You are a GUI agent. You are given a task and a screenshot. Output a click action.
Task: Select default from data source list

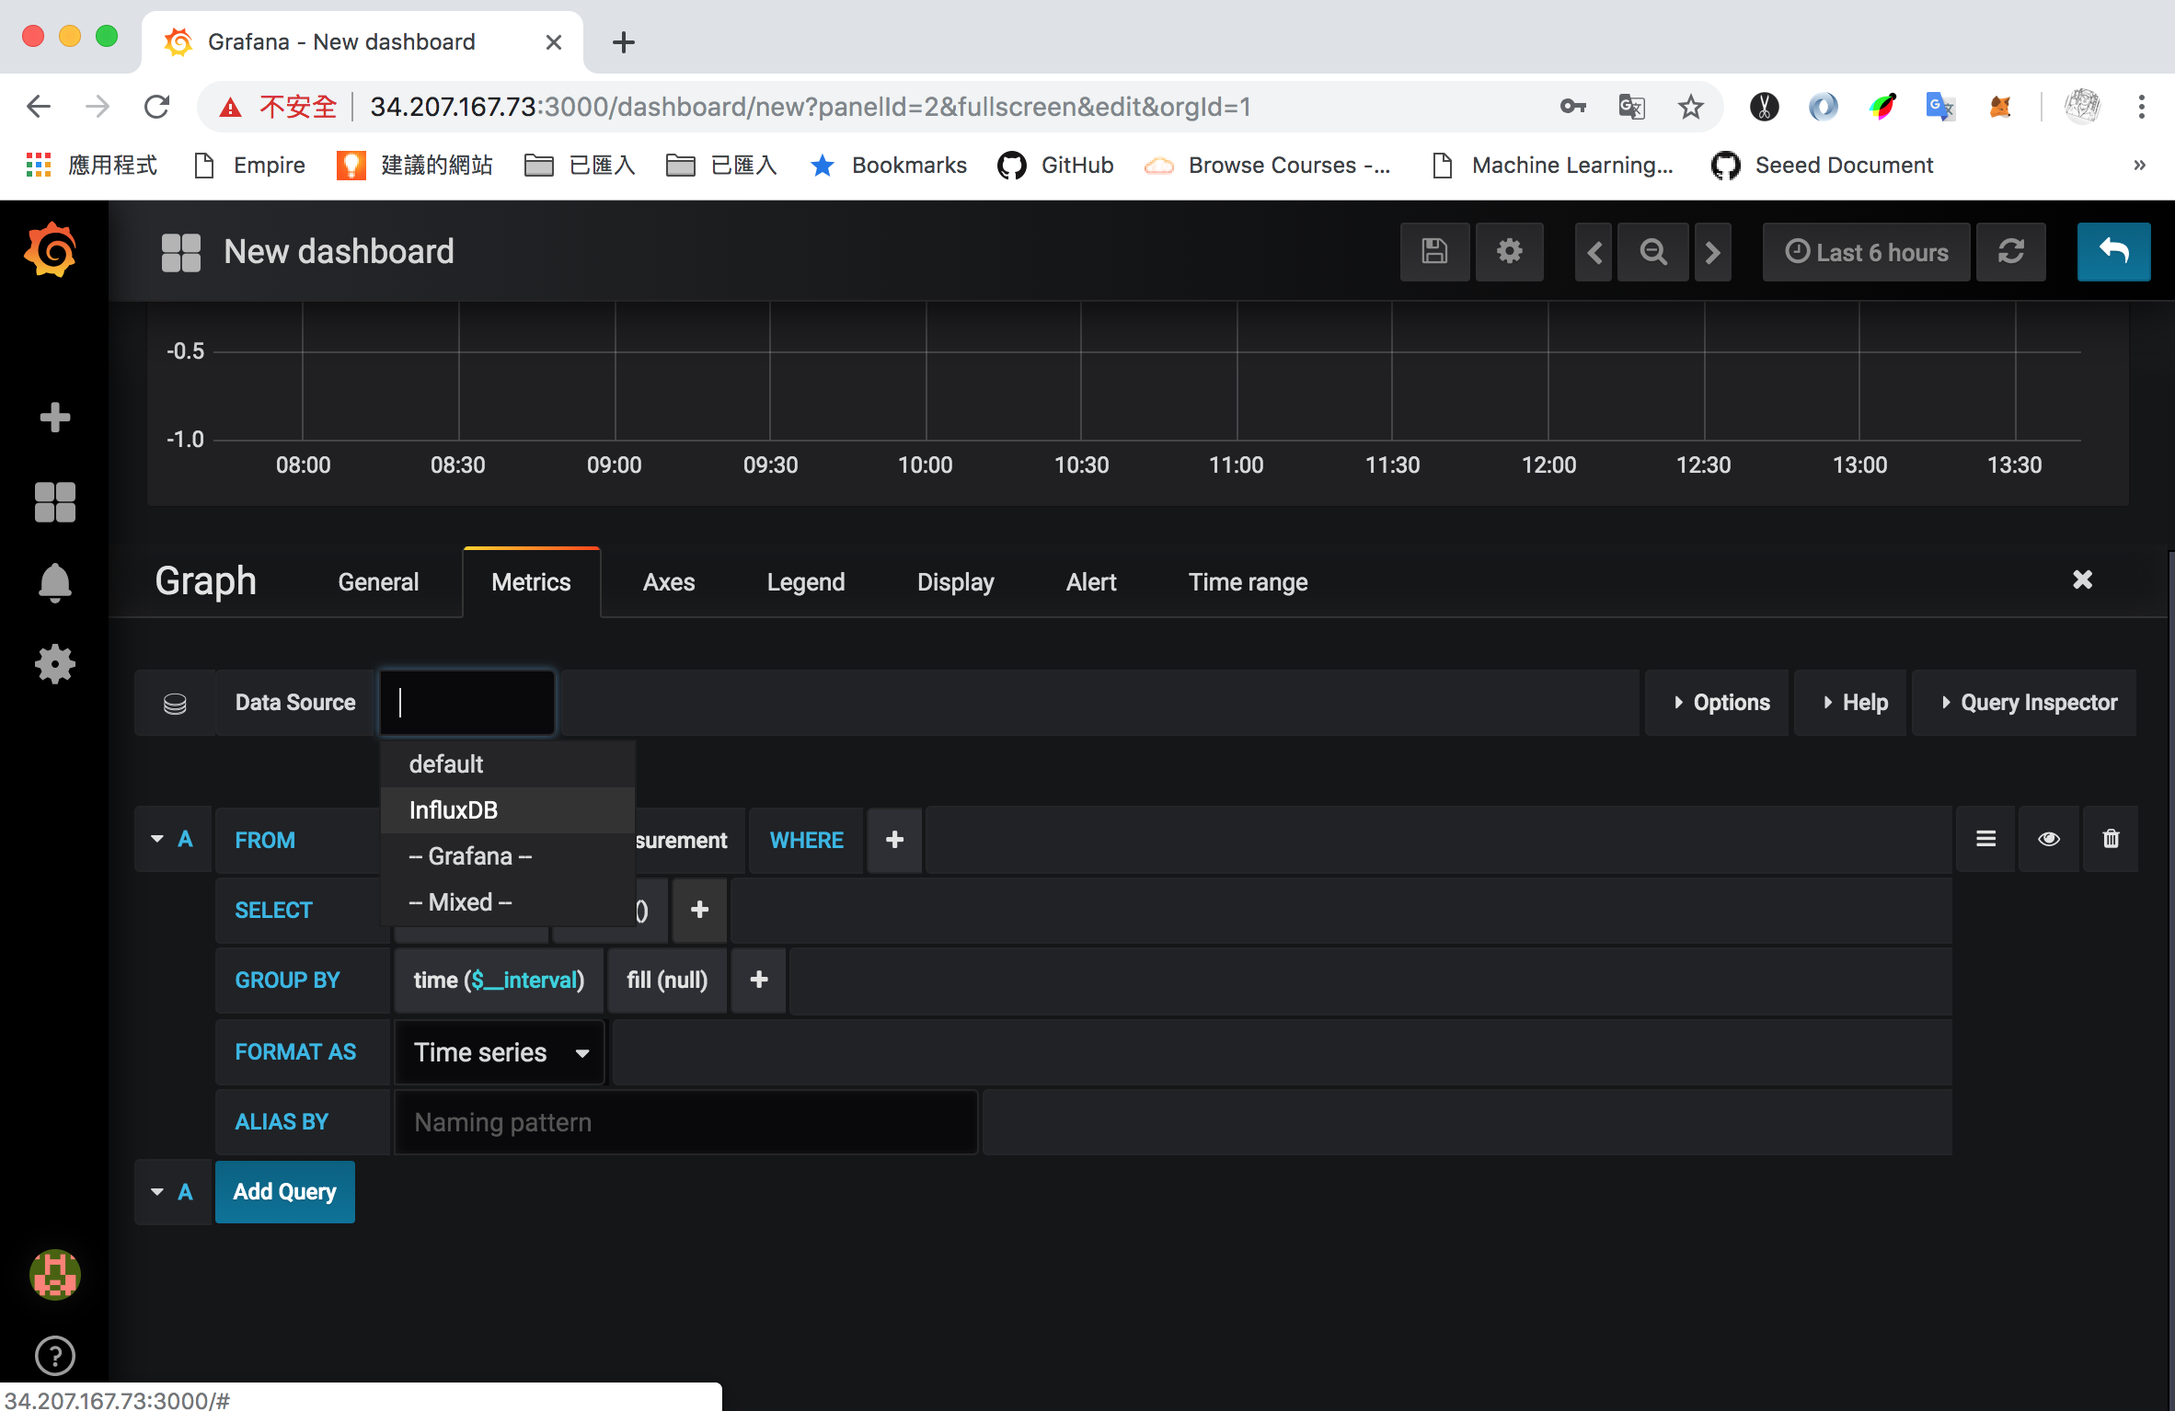[x=507, y=764]
